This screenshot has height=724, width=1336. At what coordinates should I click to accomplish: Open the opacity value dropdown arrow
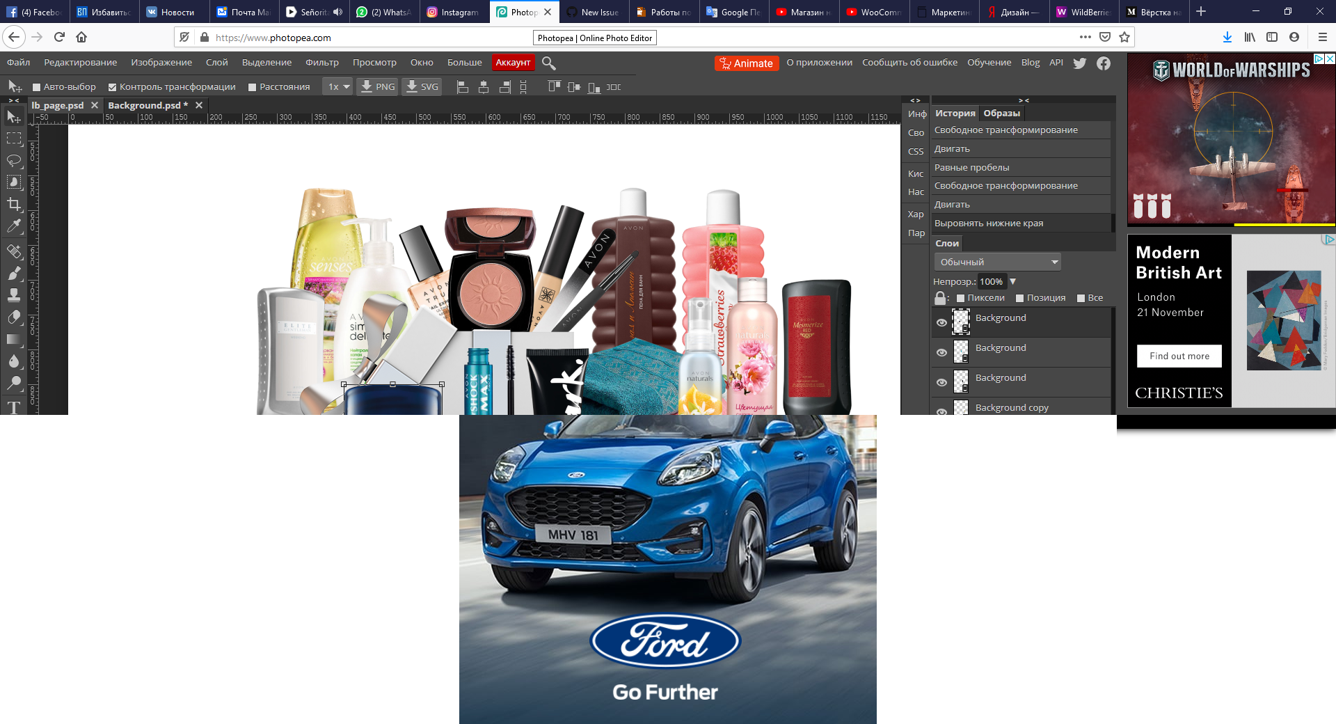1014,281
